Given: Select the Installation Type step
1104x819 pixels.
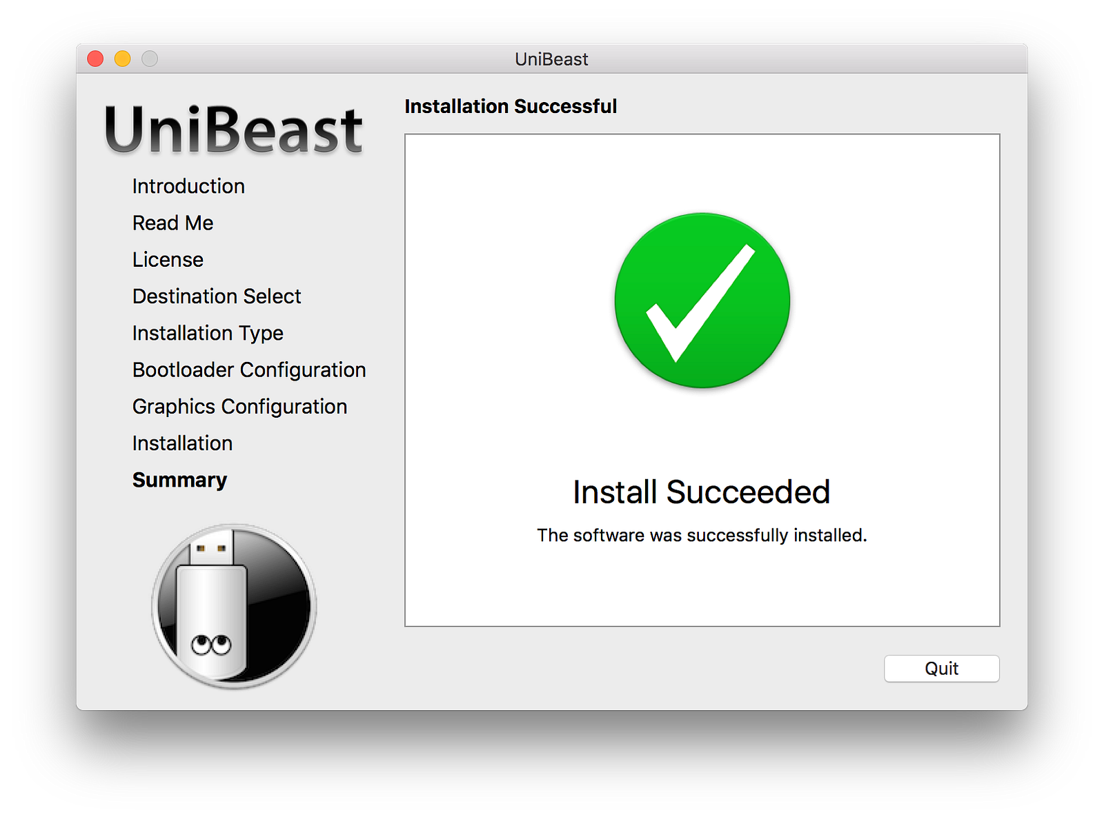Looking at the screenshot, I should (208, 333).
